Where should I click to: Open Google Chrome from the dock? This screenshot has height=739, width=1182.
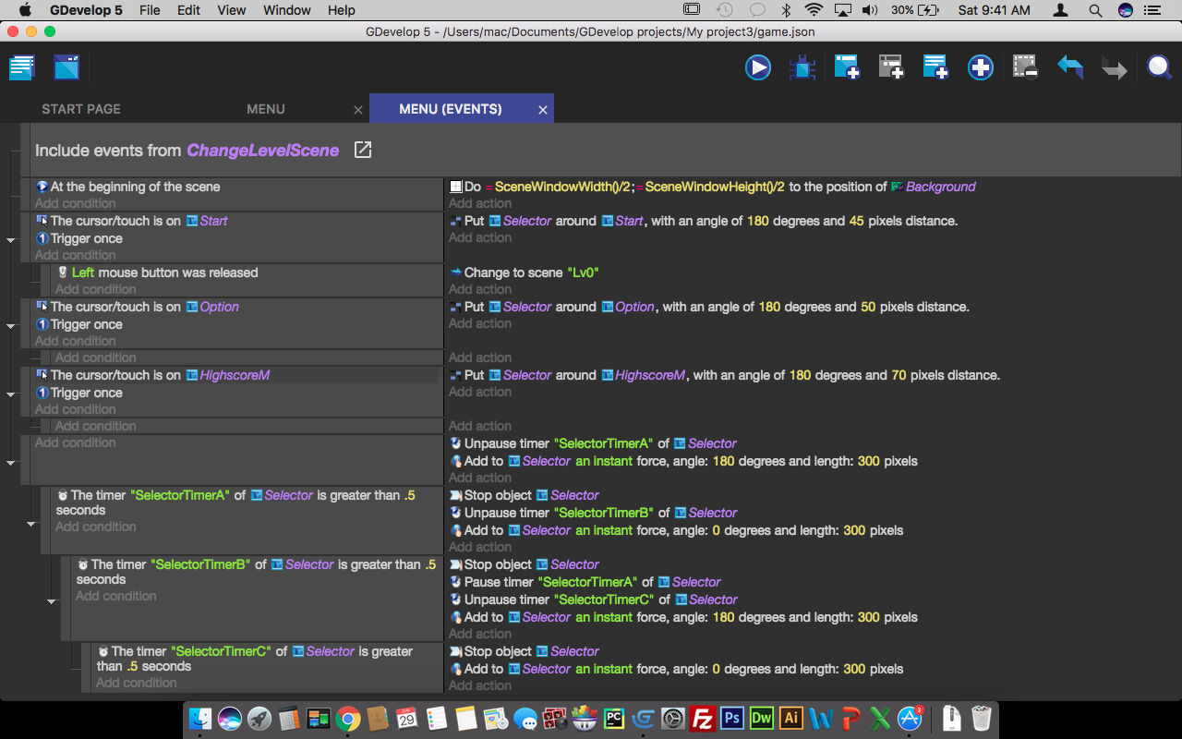click(x=347, y=719)
